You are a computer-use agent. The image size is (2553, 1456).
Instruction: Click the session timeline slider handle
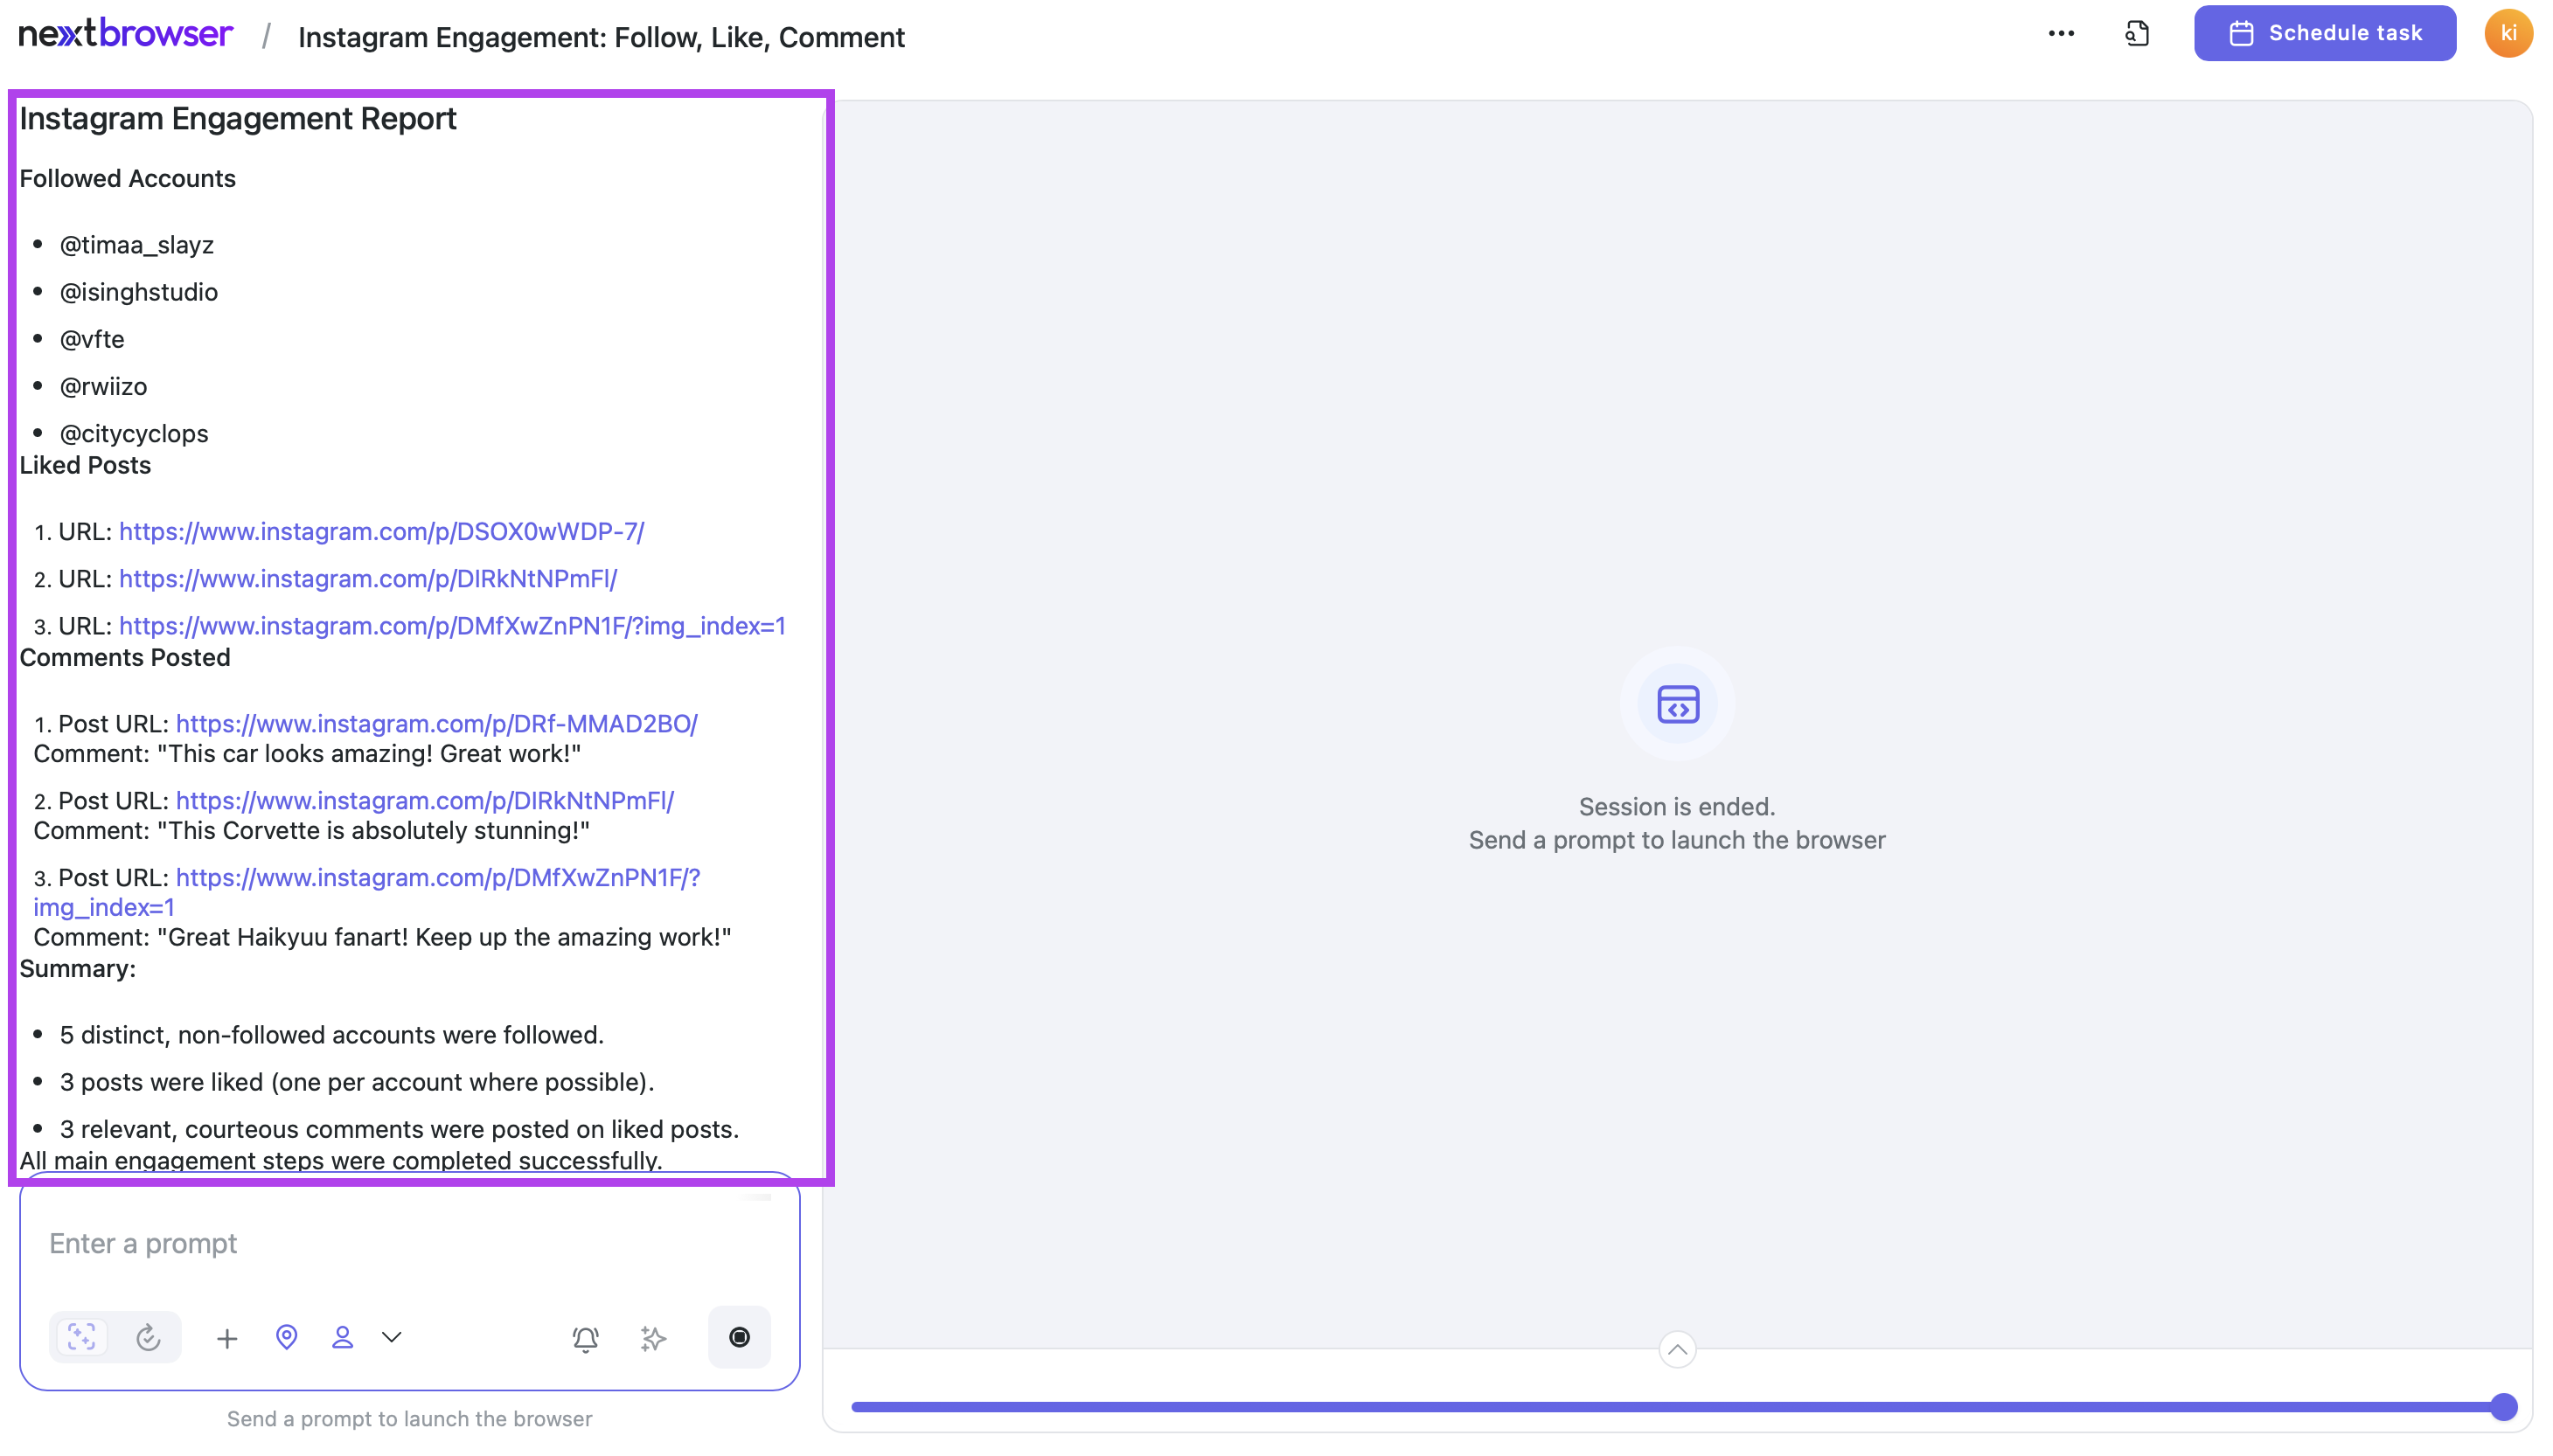click(2503, 1407)
